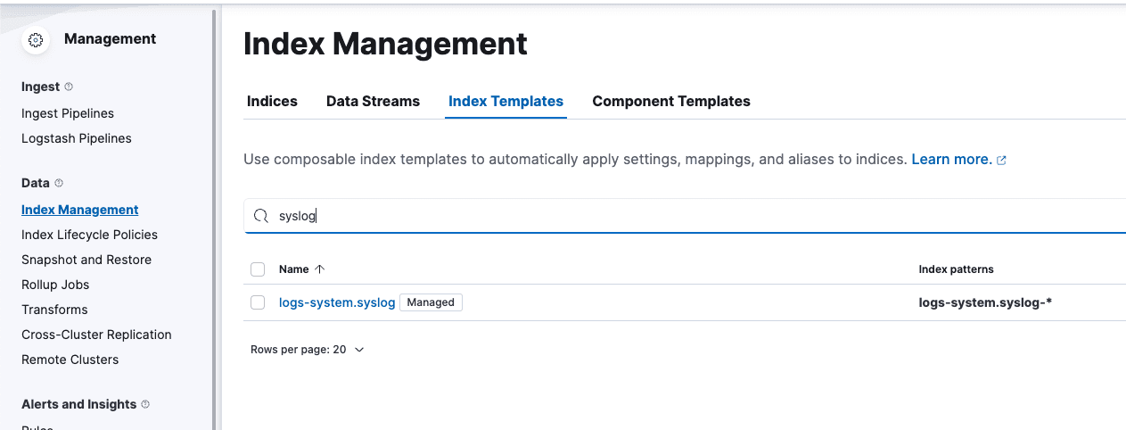Click the Name column sort arrow
1126x430 pixels.
(x=320, y=269)
